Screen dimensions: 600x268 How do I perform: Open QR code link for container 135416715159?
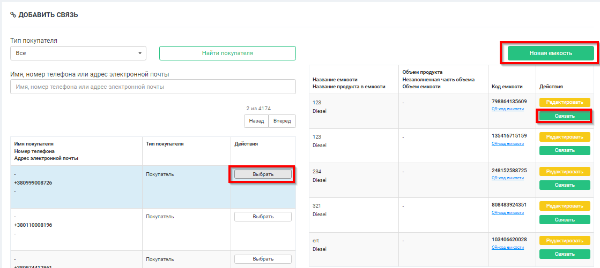click(507, 144)
